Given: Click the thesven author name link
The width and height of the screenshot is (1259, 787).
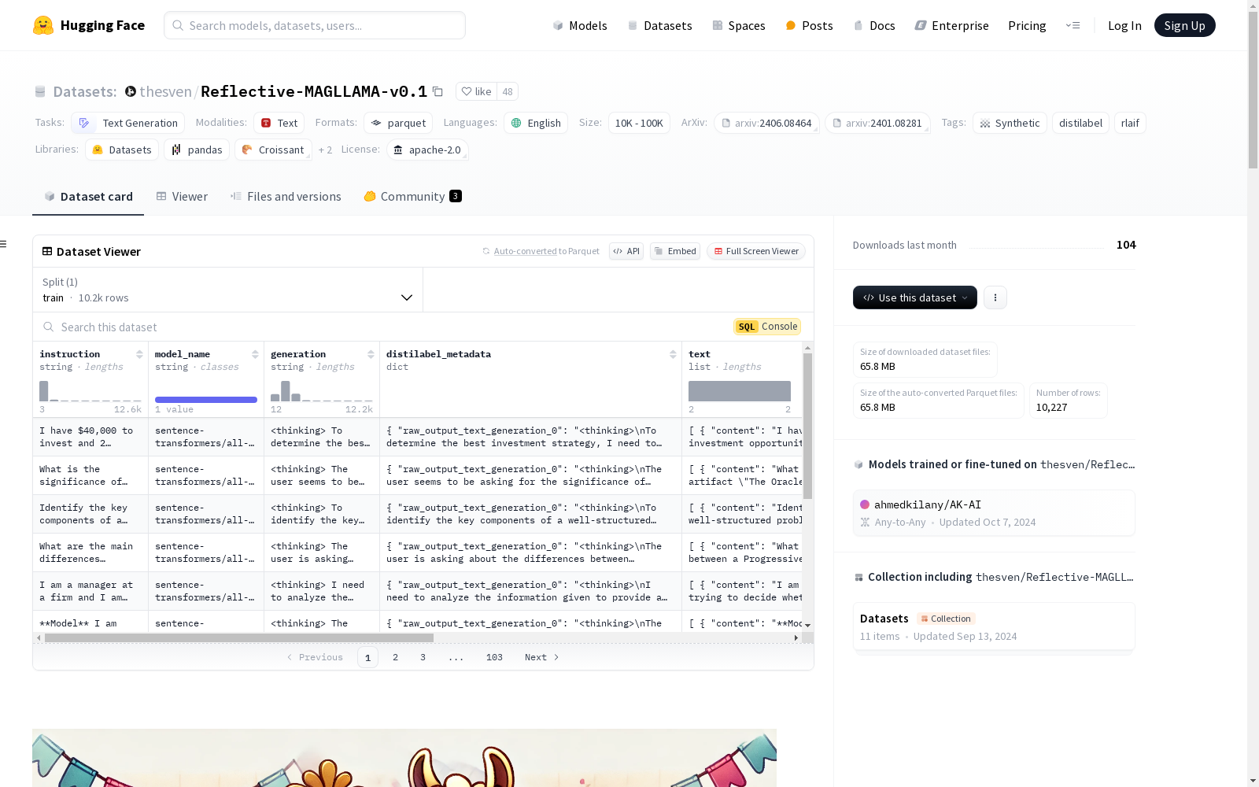Looking at the screenshot, I should pyautogui.click(x=165, y=92).
